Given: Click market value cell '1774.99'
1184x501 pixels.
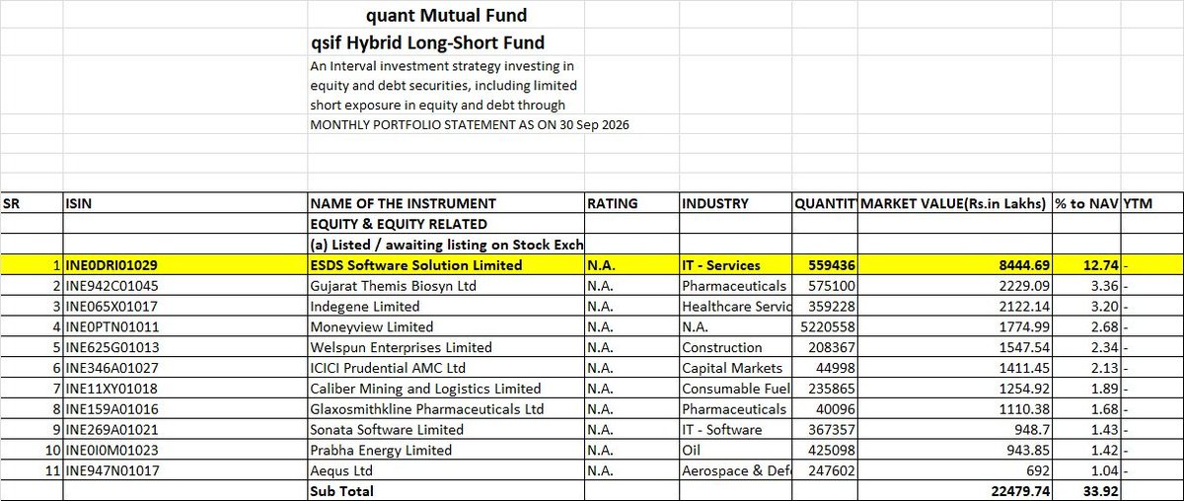Looking at the screenshot, I should pos(955,326).
